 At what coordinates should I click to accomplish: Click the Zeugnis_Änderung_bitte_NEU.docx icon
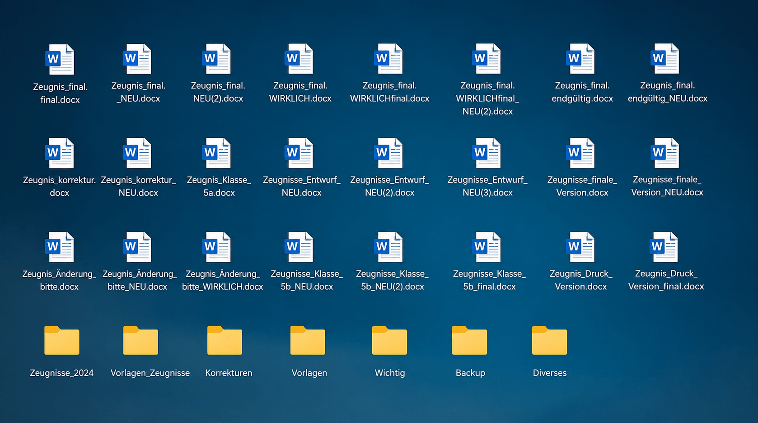tap(137, 247)
